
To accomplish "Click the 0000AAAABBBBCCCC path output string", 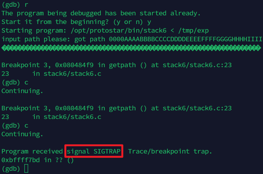I will click(186, 39).
